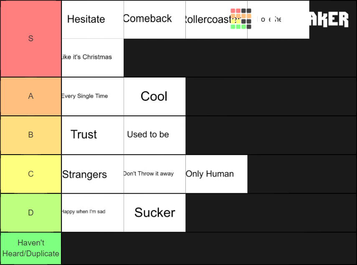Select the B tier label cell

click(x=31, y=135)
